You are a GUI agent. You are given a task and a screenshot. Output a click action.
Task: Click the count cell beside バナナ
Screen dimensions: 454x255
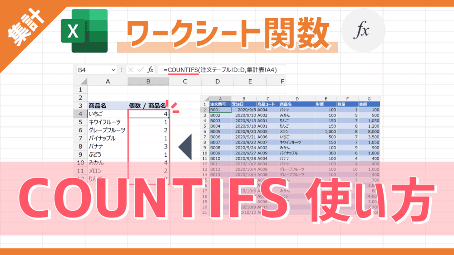[148, 146]
